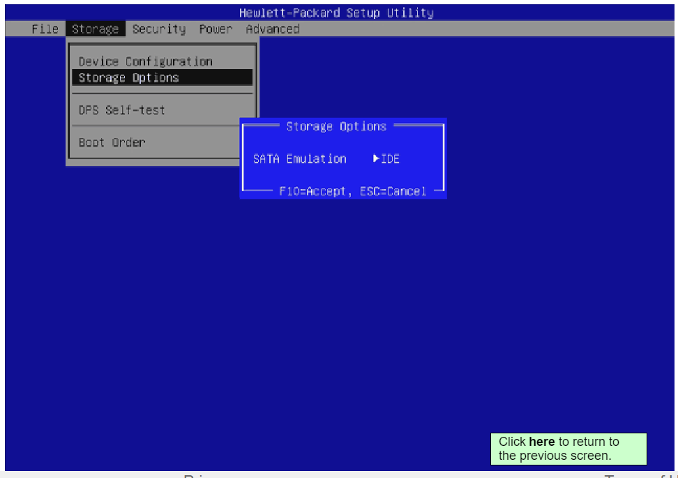The height and width of the screenshot is (478, 678).
Task: Click ESC=Cancel in the dialog footer
Action: pos(393,191)
